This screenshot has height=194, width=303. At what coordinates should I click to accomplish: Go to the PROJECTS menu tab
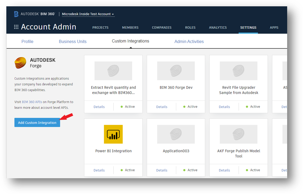100,28
